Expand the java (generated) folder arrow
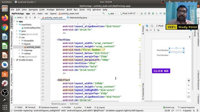Screen dimensions: 200x112 click(x=17, y=34)
